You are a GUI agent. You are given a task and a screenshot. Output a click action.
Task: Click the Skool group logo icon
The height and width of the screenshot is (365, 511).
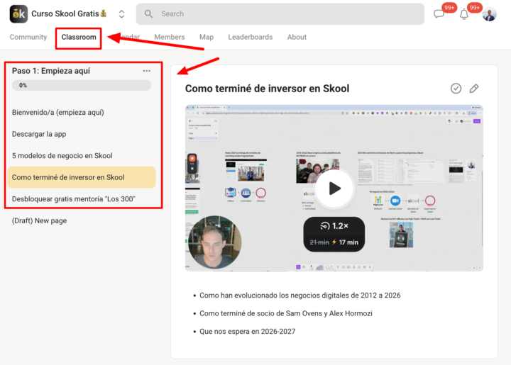[18, 14]
